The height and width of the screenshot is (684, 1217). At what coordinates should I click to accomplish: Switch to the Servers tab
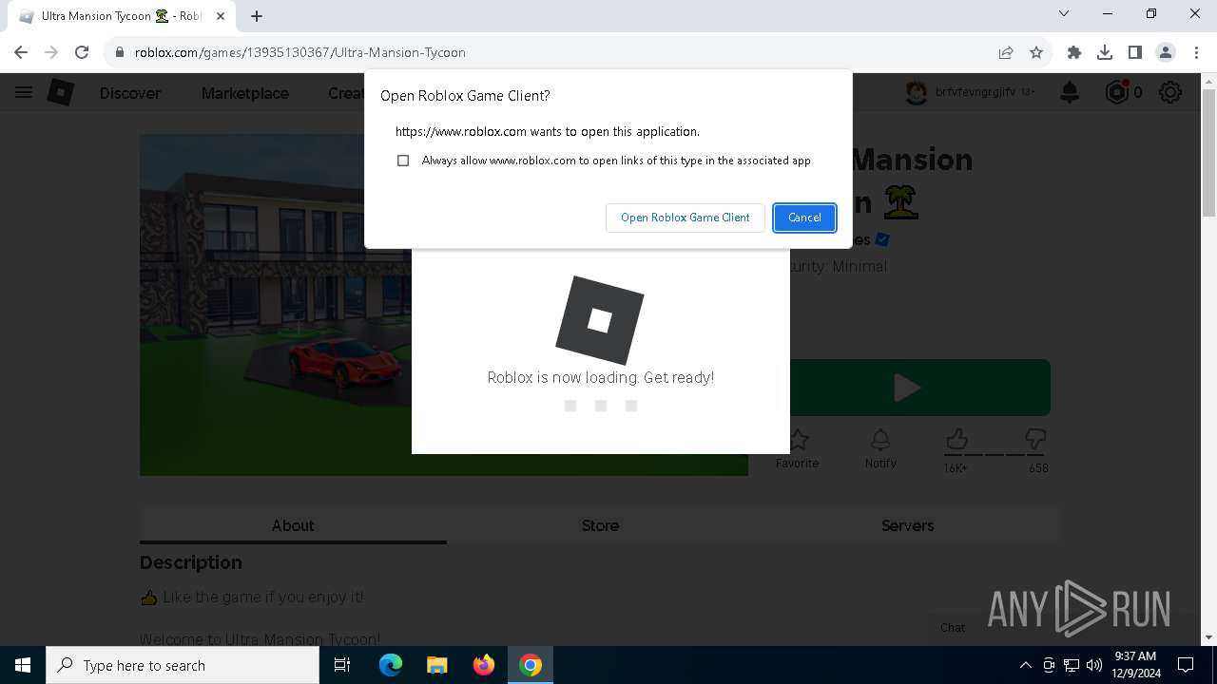(907, 525)
